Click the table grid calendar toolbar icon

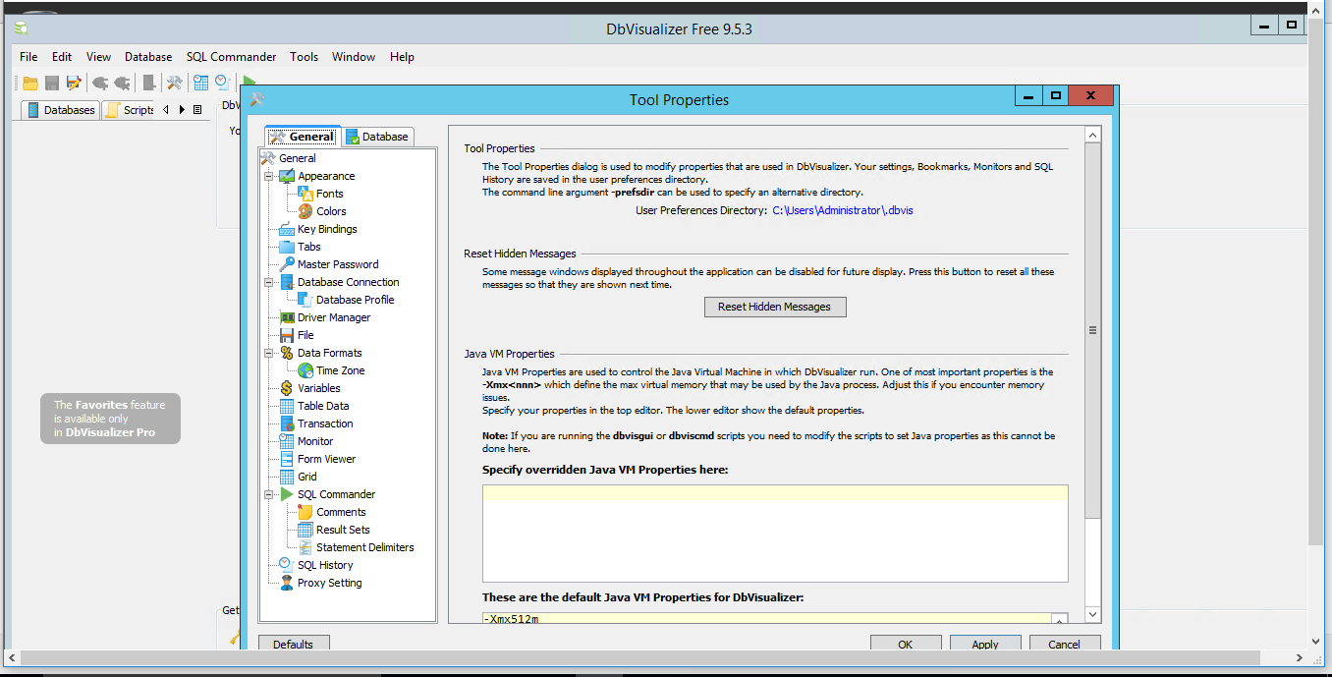click(200, 83)
